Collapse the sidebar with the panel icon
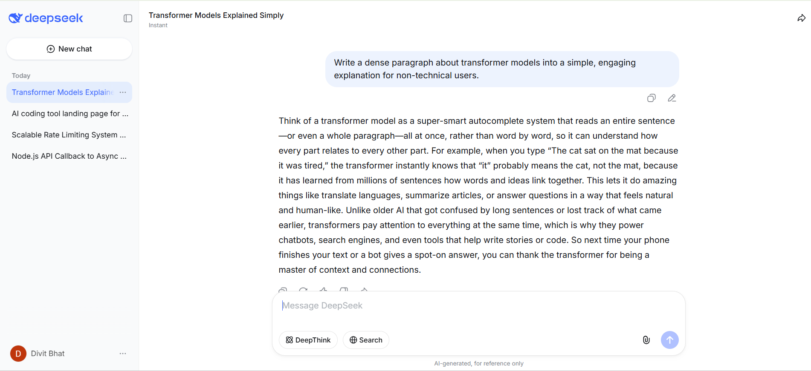This screenshot has height=371, width=811. pyautogui.click(x=128, y=18)
